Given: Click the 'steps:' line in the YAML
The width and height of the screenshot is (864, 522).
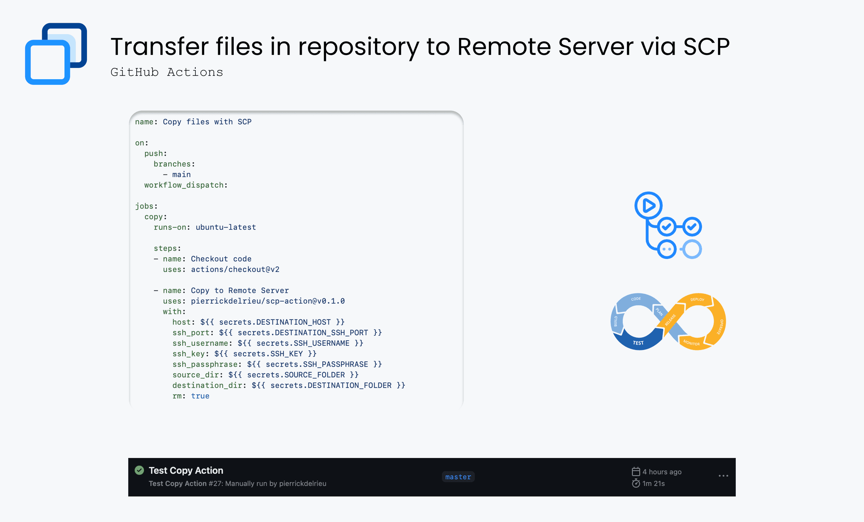Looking at the screenshot, I should pyautogui.click(x=167, y=248).
